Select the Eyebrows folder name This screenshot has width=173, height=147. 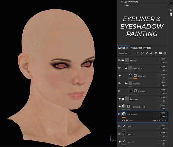pyautogui.click(x=134, y=99)
